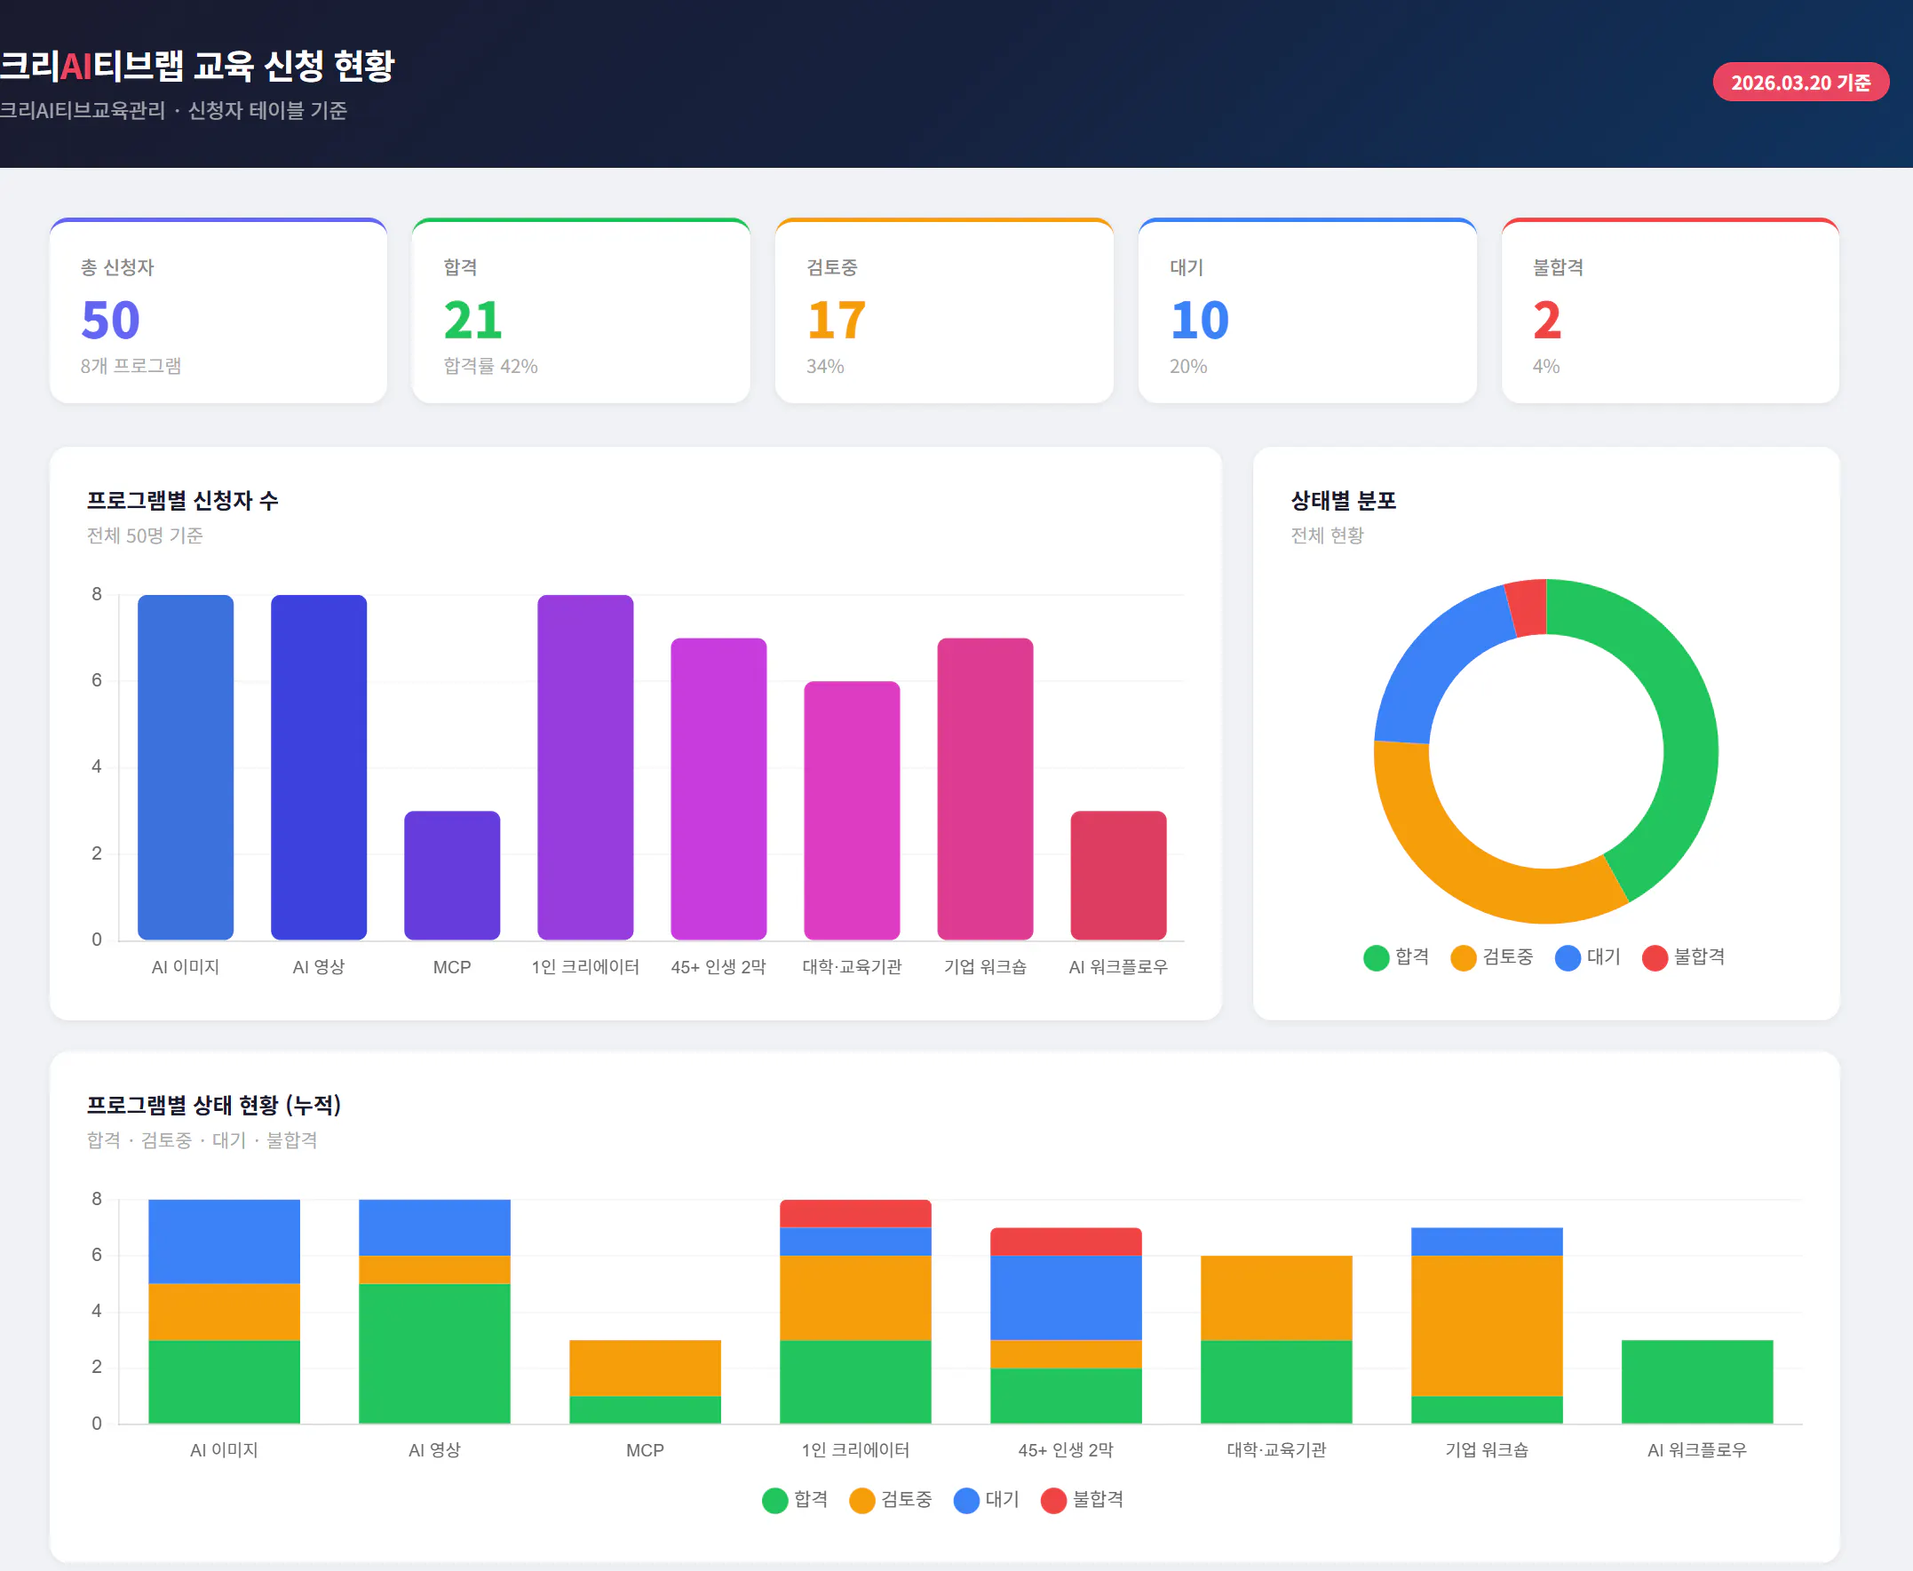Click the green 합격 dot in stacked chart legend
This screenshot has width=1913, height=1571.
coord(774,1499)
